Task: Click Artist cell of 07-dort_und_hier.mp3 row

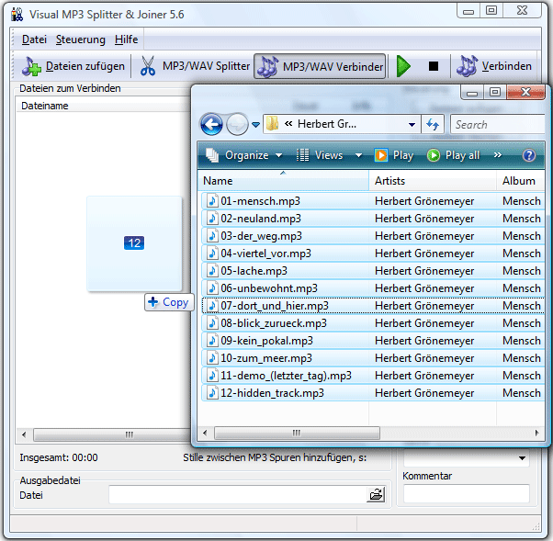Action: click(x=424, y=306)
